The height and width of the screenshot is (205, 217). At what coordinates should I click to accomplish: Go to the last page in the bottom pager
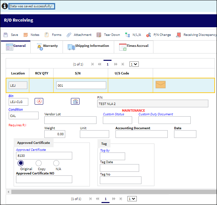click(121, 199)
